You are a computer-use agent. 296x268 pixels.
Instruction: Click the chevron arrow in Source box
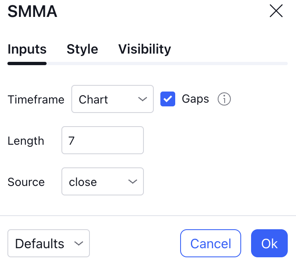pos(132,182)
